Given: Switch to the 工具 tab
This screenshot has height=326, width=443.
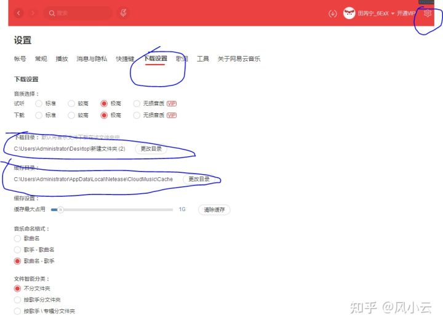Looking at the screenshot, I should point(203,59).
